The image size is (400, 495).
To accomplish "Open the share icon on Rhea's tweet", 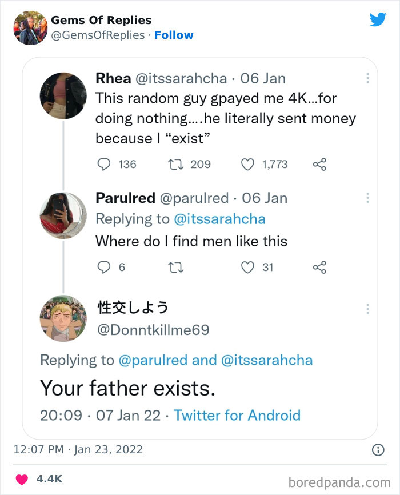I will (x=319, y=165).
